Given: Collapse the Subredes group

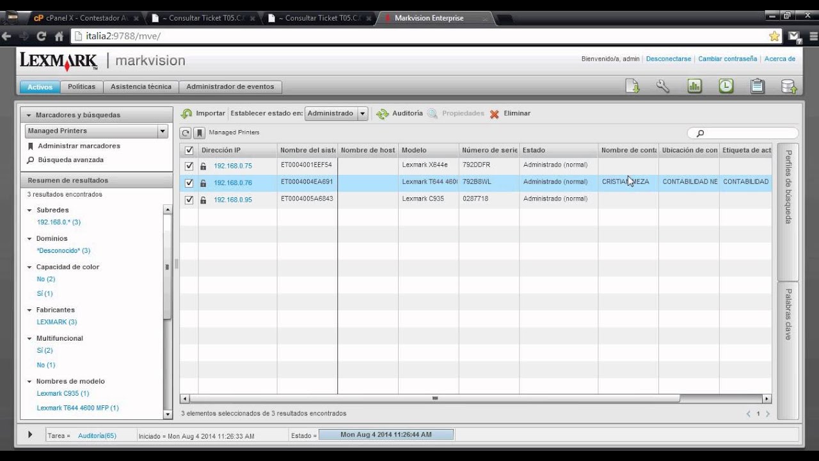Looking at the screenshot, I should pyautogui.click(x=29, y=210).
